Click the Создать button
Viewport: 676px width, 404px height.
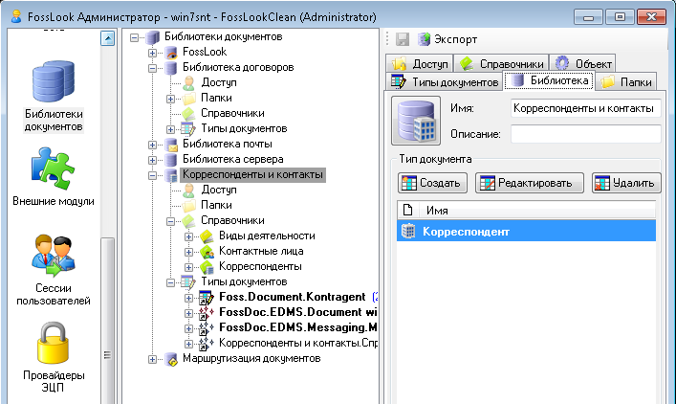coord(432,183)
